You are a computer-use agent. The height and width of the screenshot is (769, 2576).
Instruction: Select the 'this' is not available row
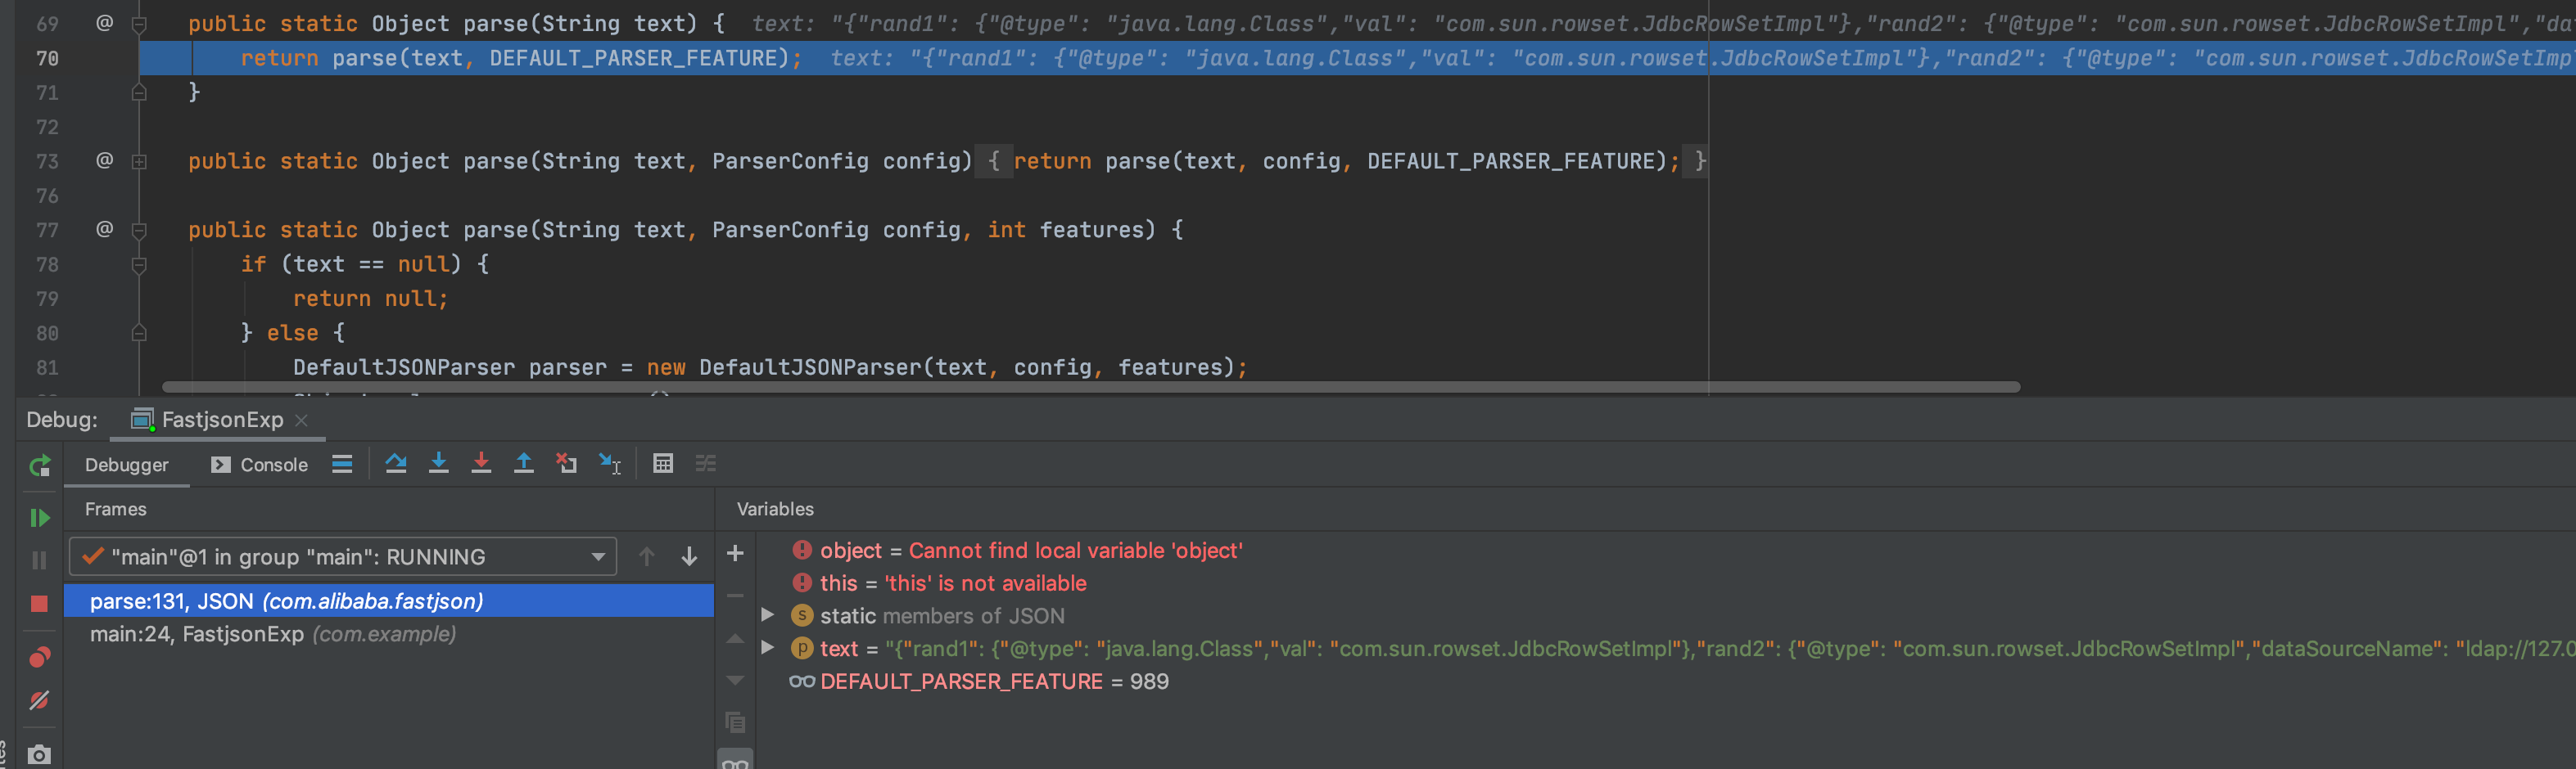pyautogui.click(x=1665, y=583)
